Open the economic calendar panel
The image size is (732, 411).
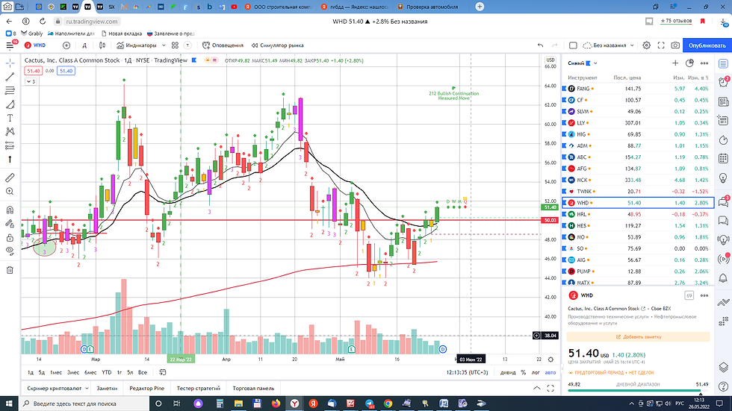coord(723,158)
